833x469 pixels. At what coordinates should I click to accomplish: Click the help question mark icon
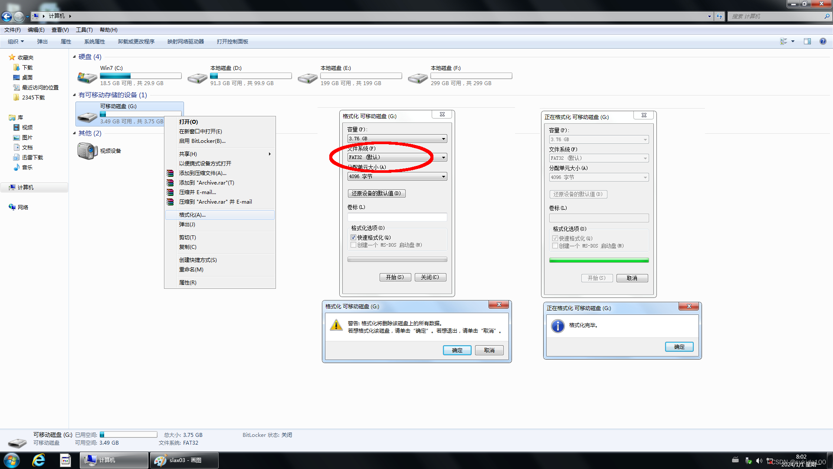[823, 41]
